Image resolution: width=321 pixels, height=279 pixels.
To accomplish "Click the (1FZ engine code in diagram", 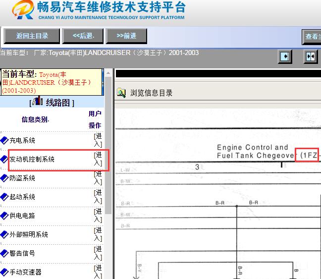I will point(308,155).
